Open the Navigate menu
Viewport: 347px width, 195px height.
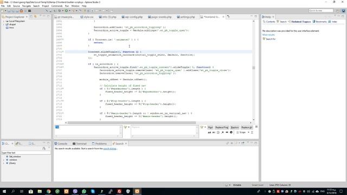(27, 6)
